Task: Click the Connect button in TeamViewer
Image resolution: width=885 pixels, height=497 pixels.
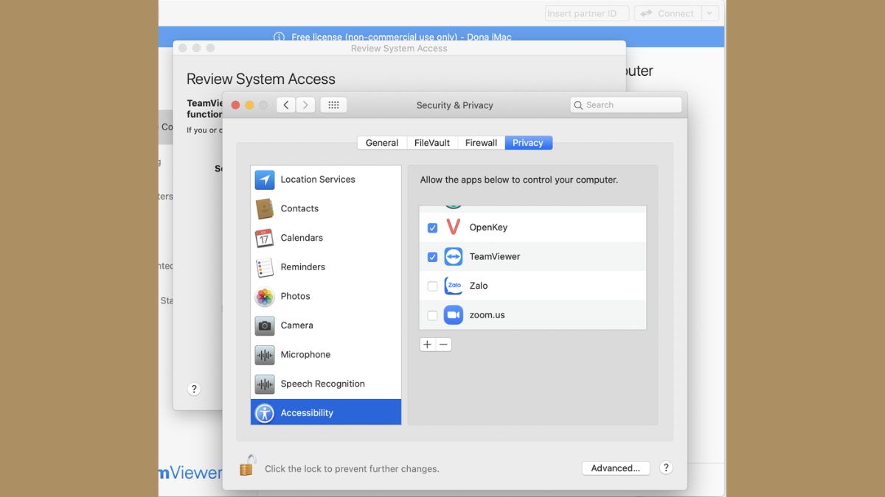Action: click(667, 13)
